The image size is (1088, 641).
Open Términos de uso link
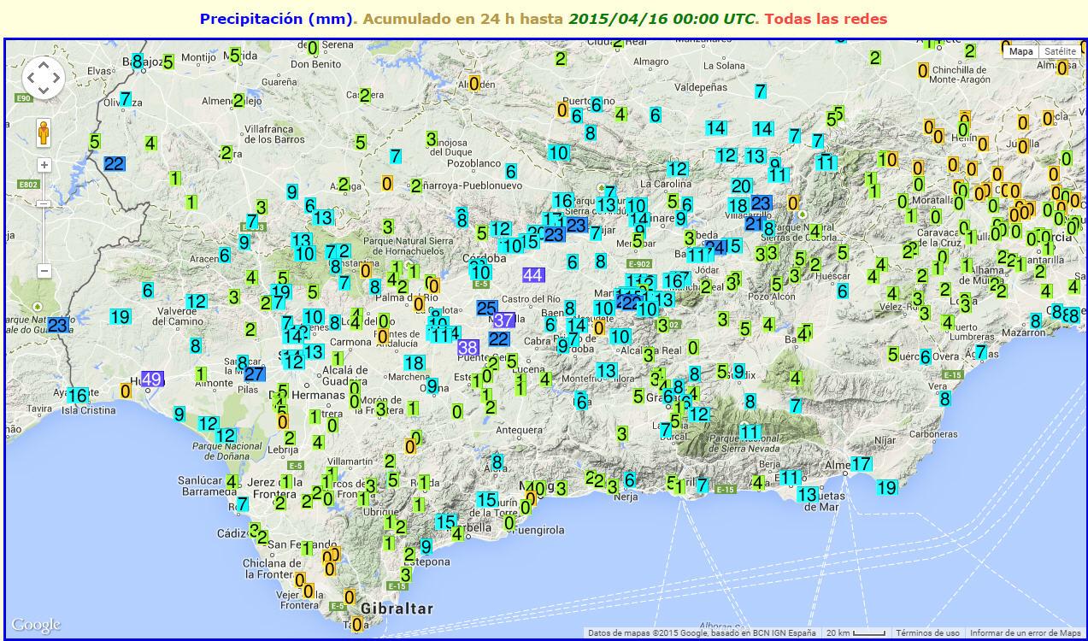tap(926, 633)
